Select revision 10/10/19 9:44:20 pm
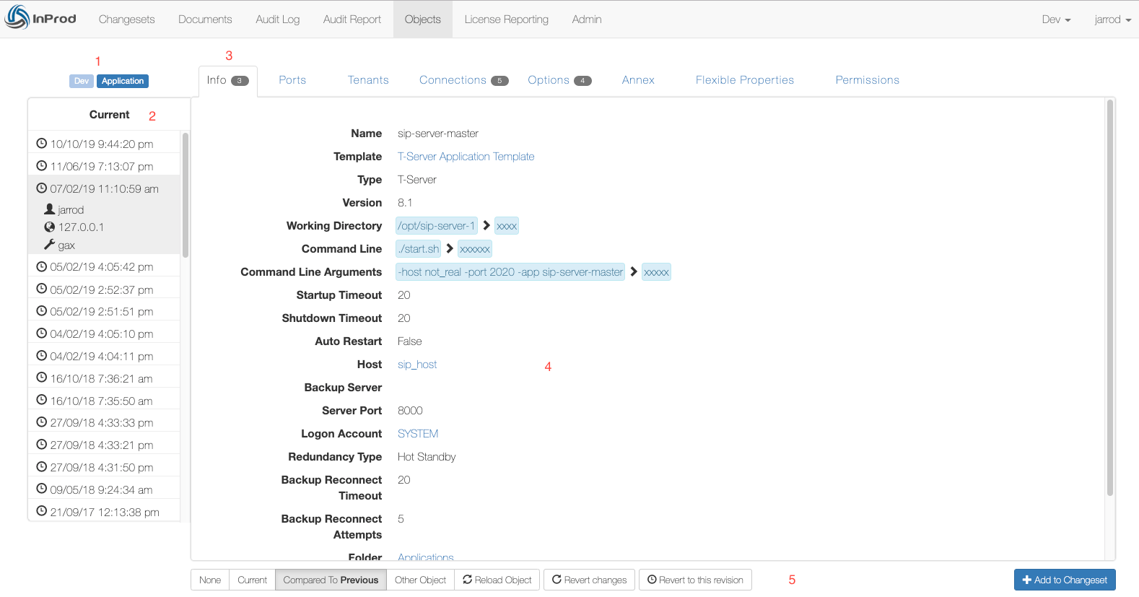This screenshot has width=1139, height=597. click(104, 144)
